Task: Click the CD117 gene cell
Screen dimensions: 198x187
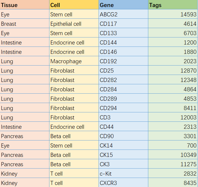Action: tap(123, 23)
